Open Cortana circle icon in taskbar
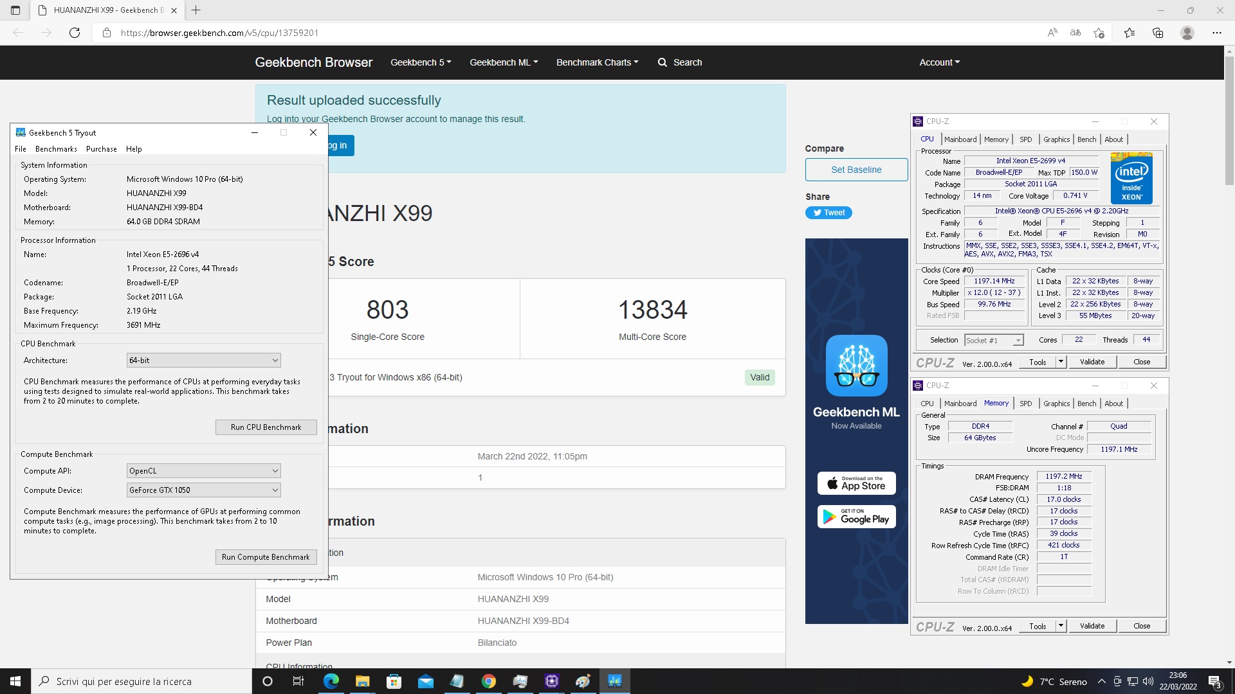Viewport: 1235px width, 694px height. (x=268, y=681)
